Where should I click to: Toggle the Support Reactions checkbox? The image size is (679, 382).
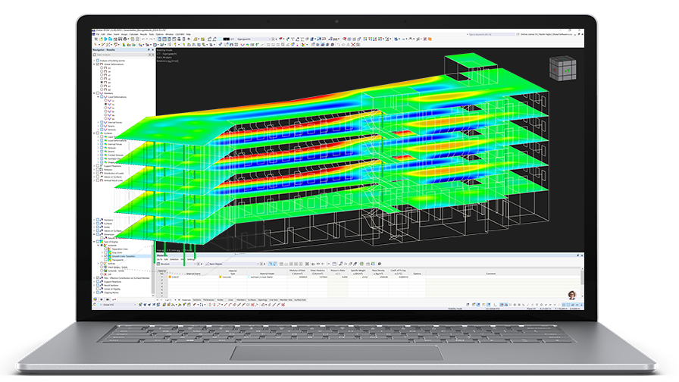pyautogui.click(x=98, y=166)
